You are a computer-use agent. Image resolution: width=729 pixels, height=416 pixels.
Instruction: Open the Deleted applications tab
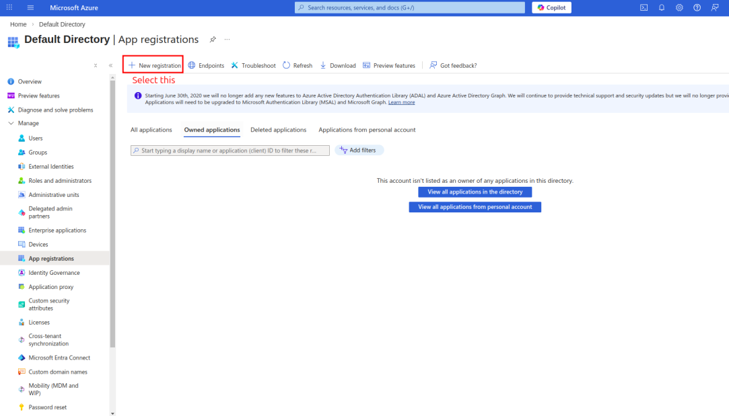[279, 130]
